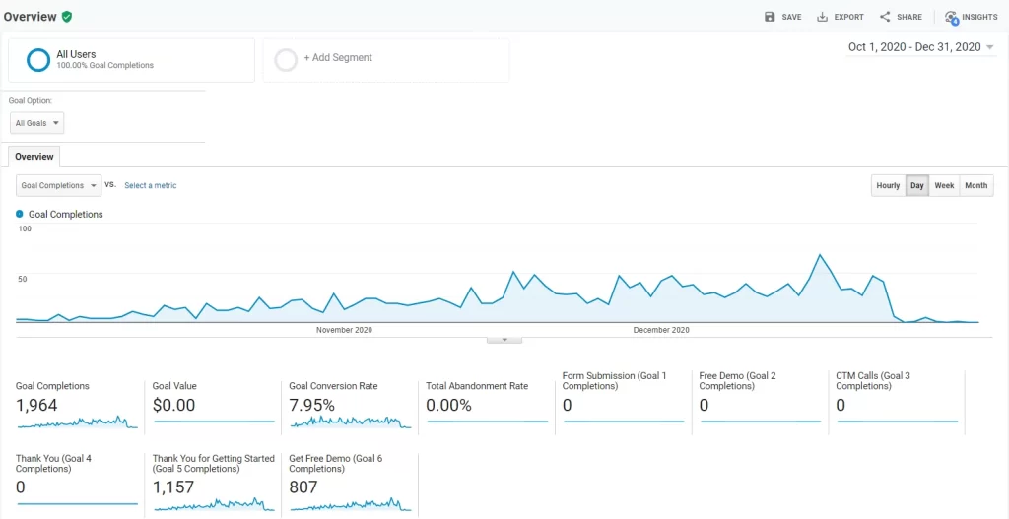The height and width of the screenshot is (519, 1009).
Task: Click the All Users segment circle icon
Action: [38, 60]
